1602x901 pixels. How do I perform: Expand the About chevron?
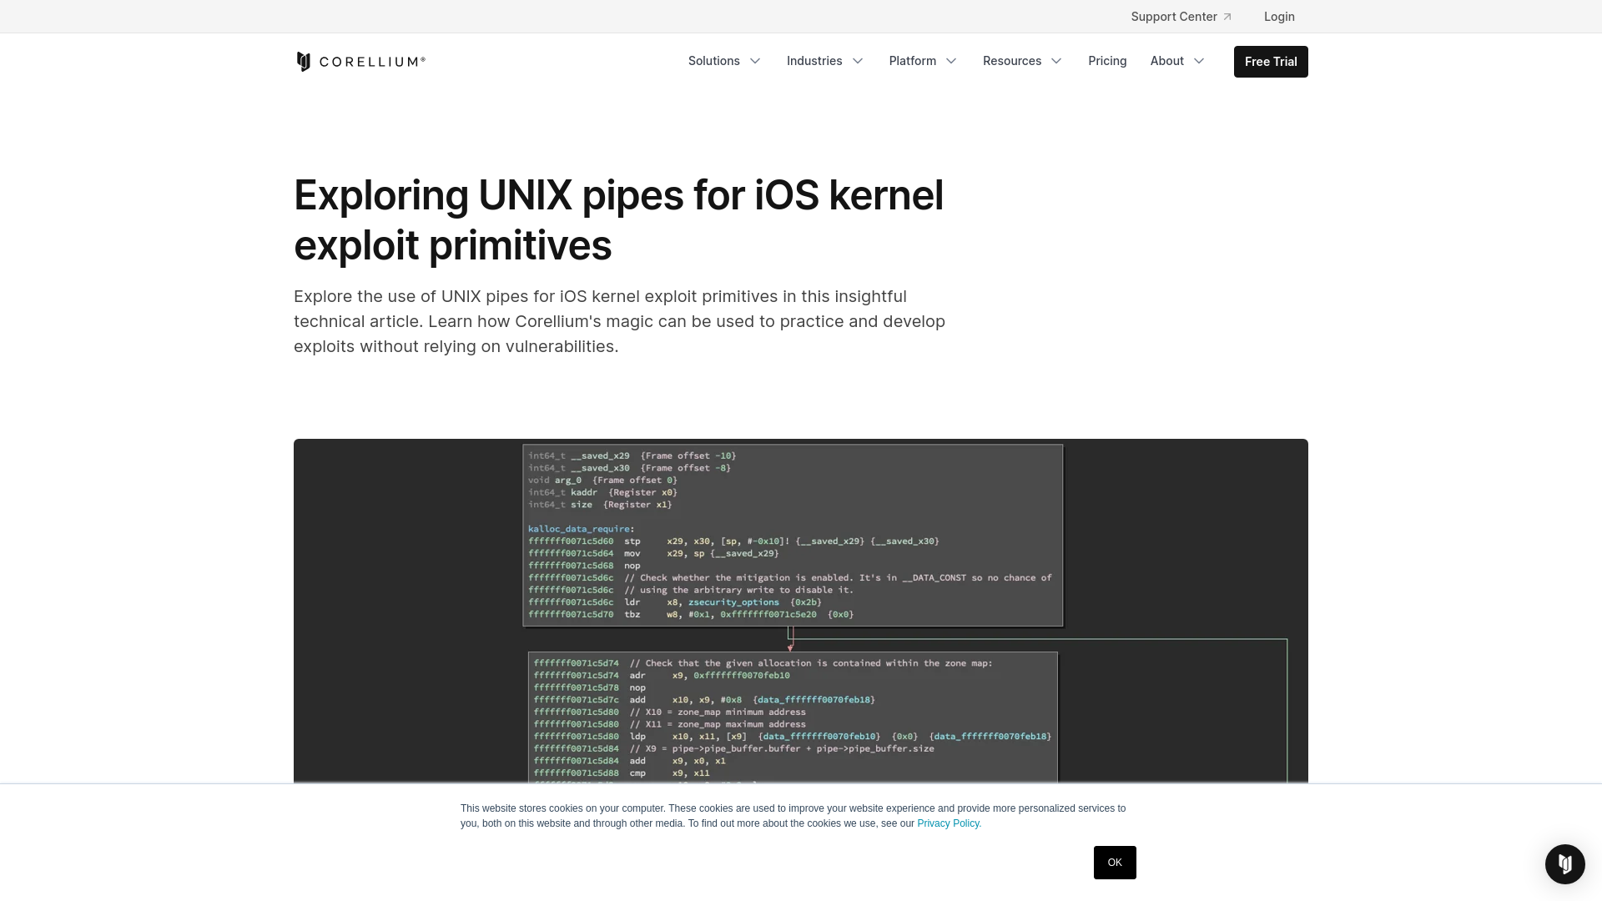(x=1199, y=61)
